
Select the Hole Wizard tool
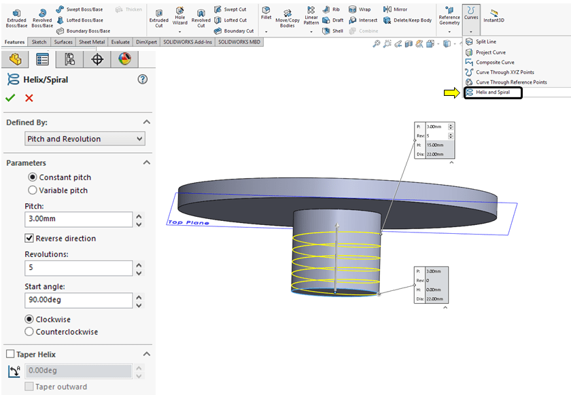coord(179,17)
